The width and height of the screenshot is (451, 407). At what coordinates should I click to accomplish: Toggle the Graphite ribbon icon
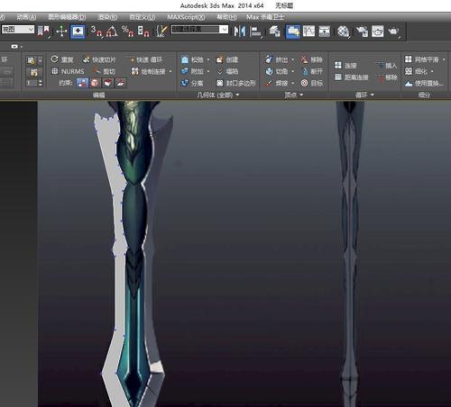coord(293,32)
